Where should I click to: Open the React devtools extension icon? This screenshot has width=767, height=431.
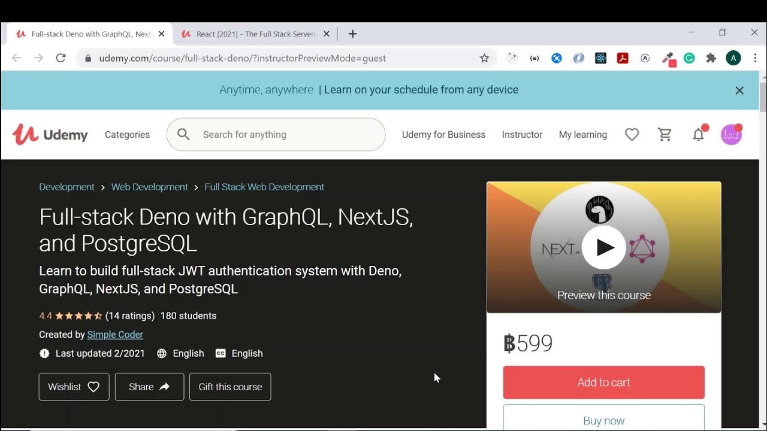pos(600,58)
